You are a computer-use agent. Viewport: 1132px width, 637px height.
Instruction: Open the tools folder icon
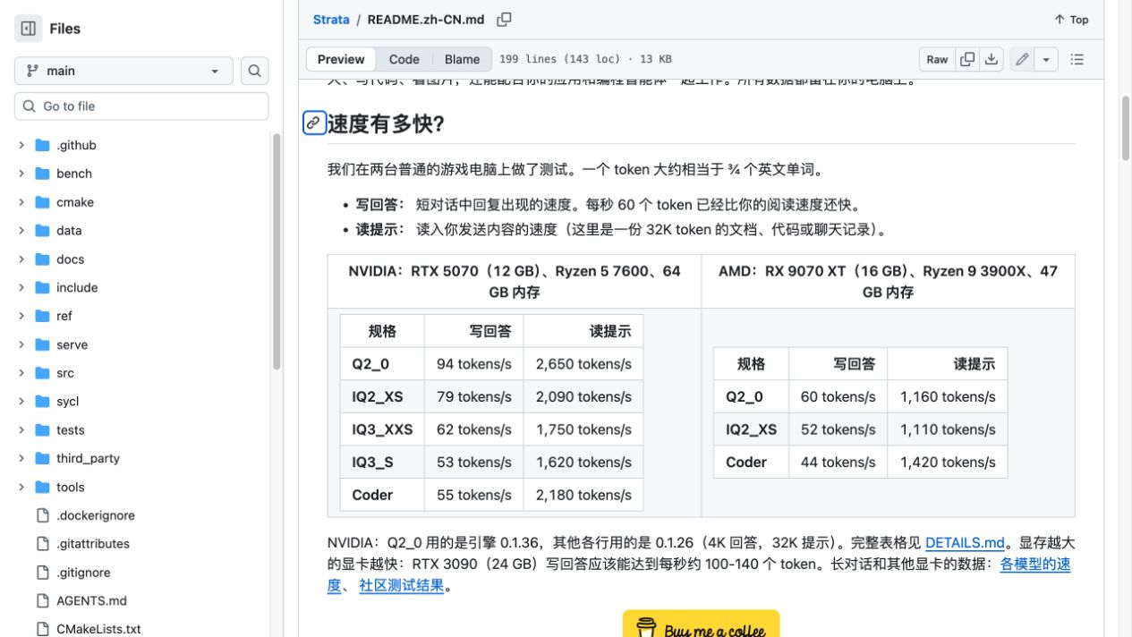tap(42, 487)
